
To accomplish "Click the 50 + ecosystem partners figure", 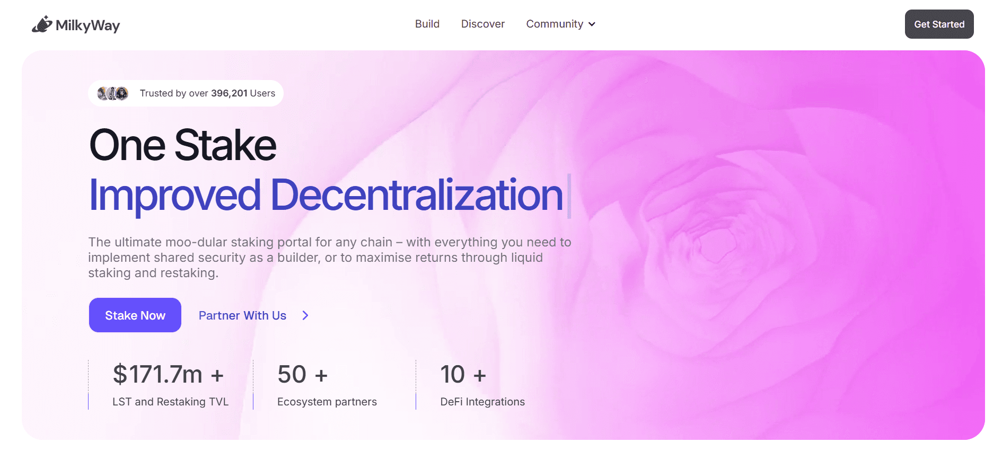I will pyautogui.click(x=303, y=374).
